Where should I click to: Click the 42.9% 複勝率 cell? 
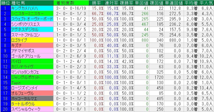tap(126, 61)
